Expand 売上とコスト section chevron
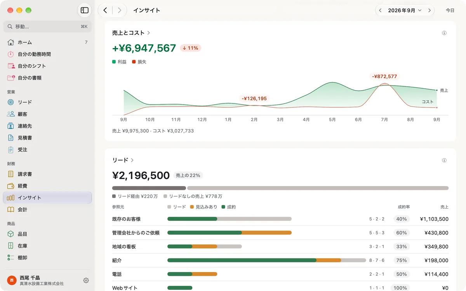This screenshot has height=291, width=466. (x=149, y=33)
